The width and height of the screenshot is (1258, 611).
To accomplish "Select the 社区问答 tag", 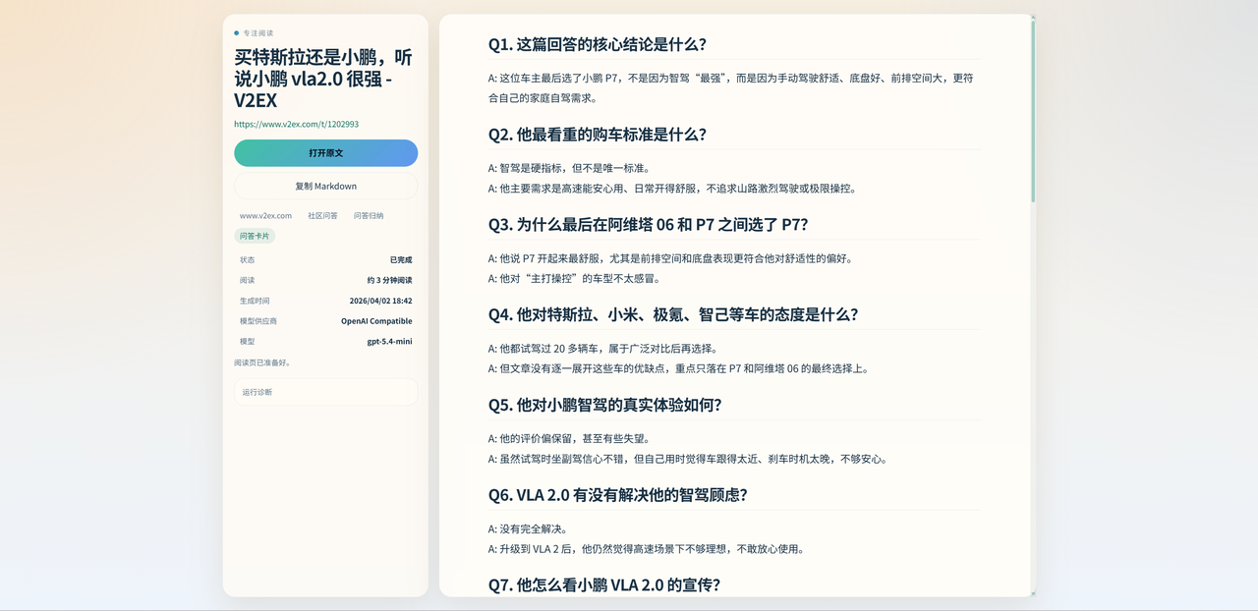I will (x=322, y=215).
